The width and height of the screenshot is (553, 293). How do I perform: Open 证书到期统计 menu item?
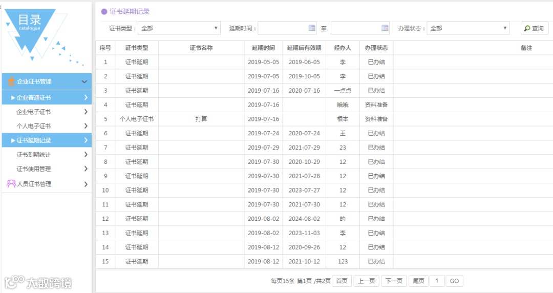coord(47,154)
